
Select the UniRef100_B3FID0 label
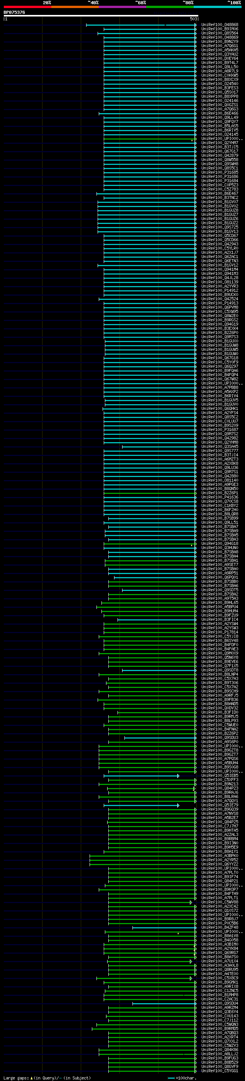point(219,712)
